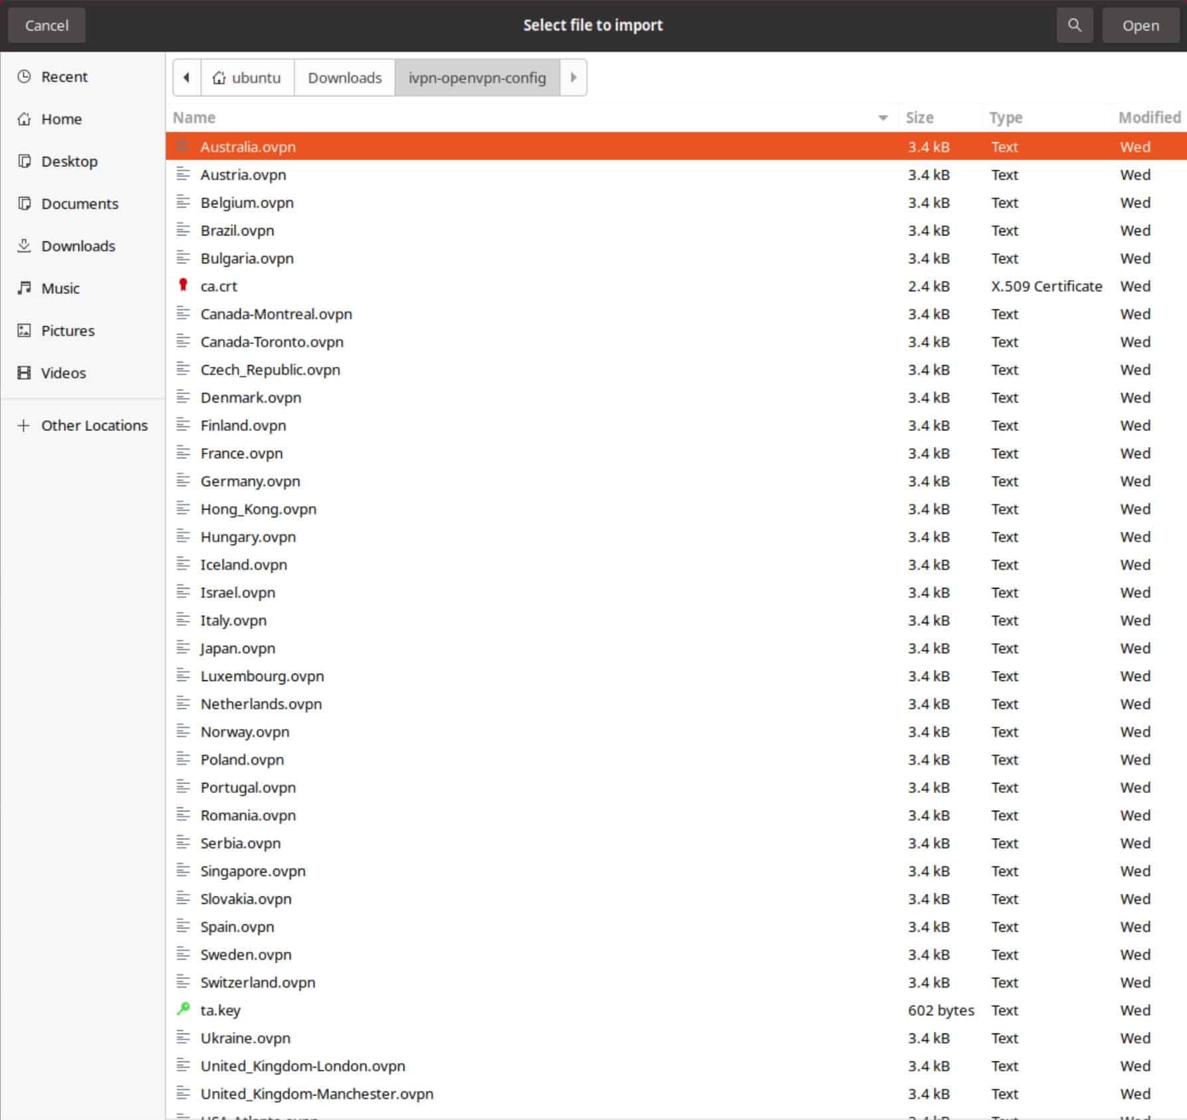The image size is (1187, 1120).
Task: Open Other Locations in sidebar
Action: click(82, 425)
